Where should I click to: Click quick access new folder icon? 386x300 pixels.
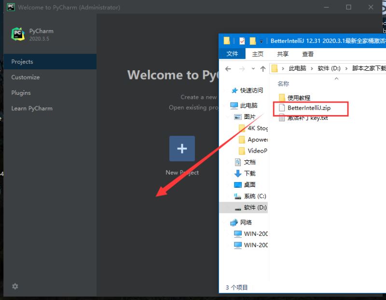pos(252,41)
